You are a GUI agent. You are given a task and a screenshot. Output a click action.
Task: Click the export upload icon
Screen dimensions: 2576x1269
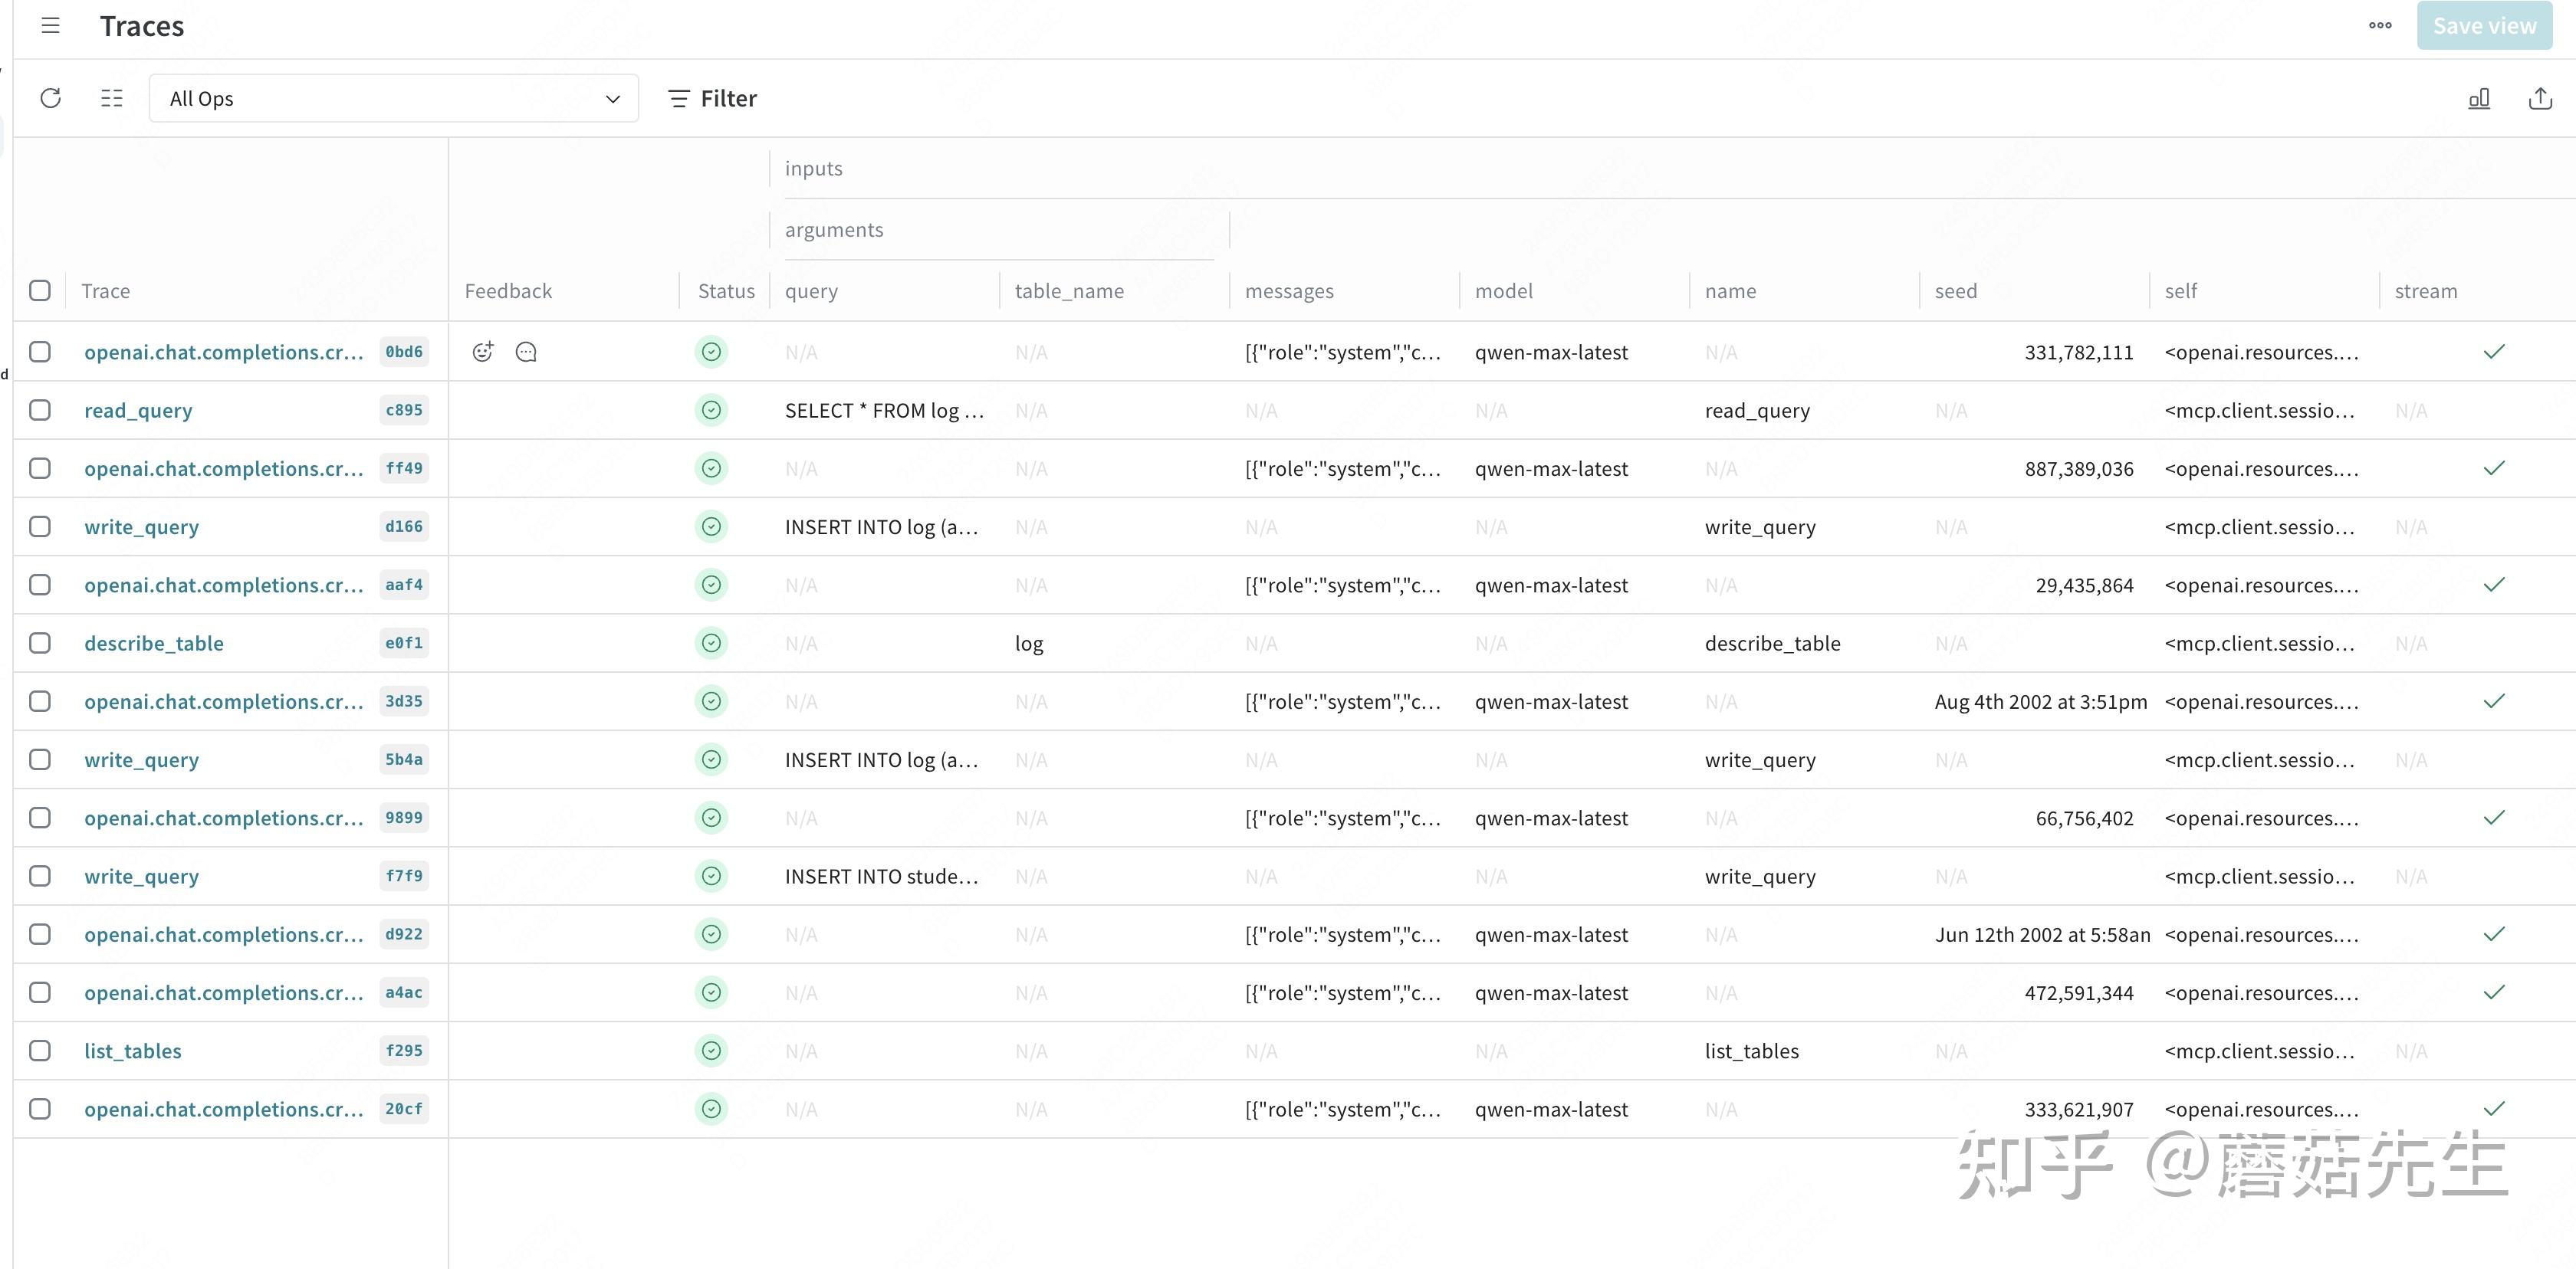2540,98
